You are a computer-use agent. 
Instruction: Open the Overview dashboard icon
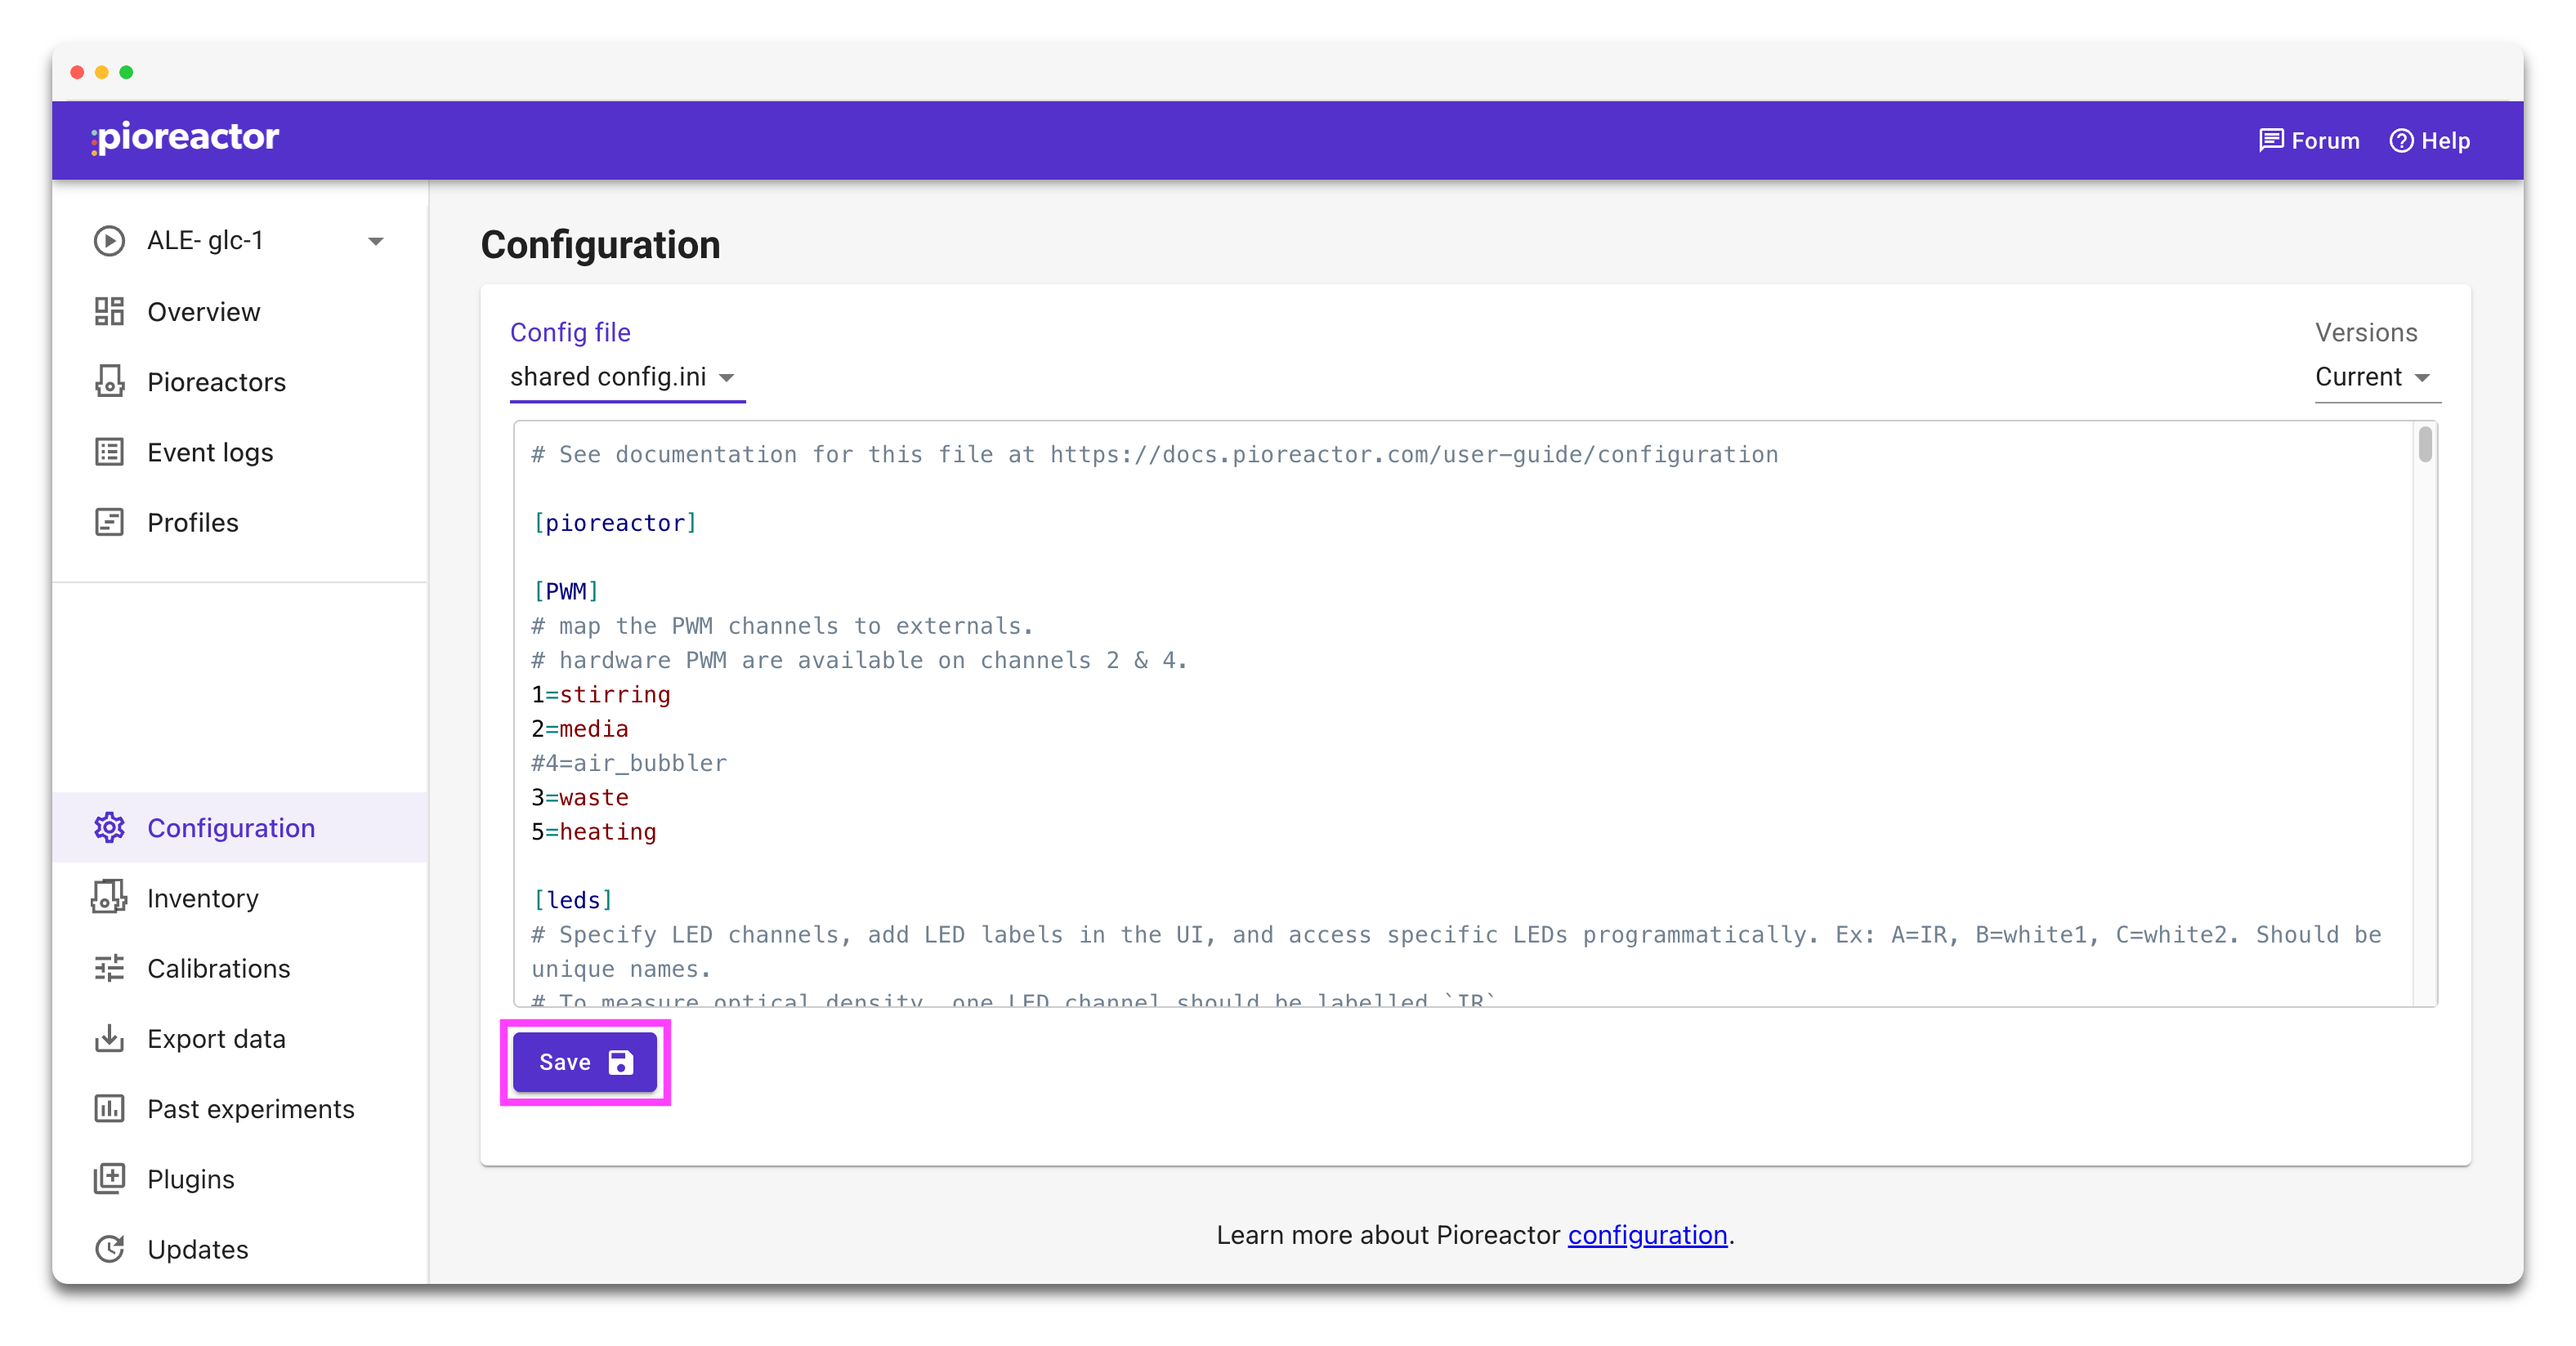(x=110, y=310)
